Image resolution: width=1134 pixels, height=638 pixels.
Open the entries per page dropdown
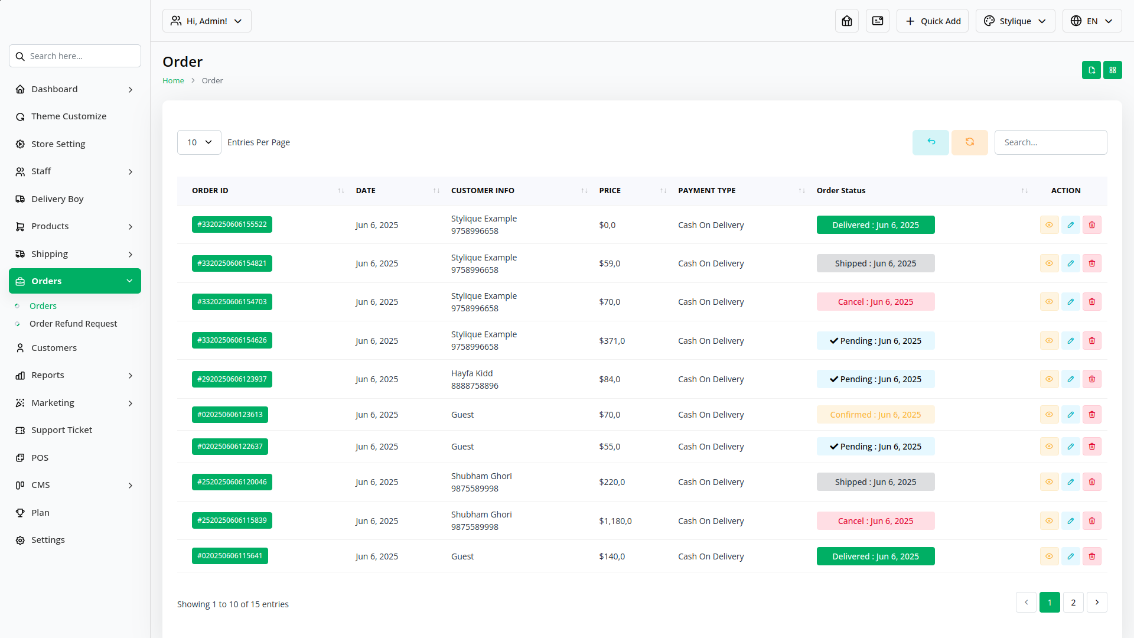[199, 142]
